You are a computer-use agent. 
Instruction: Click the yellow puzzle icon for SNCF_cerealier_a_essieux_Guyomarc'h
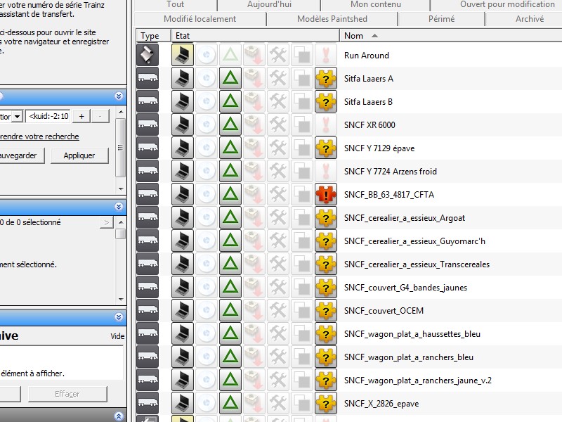click(x=326, y=241)
